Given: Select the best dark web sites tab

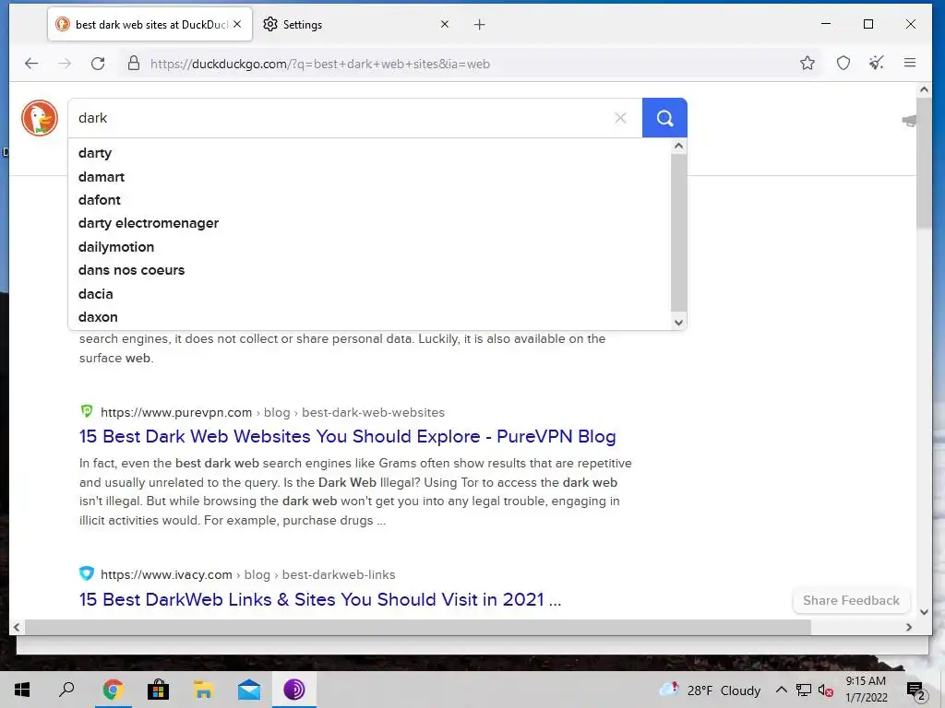Looking at the screenshot, I should [150, 25].
